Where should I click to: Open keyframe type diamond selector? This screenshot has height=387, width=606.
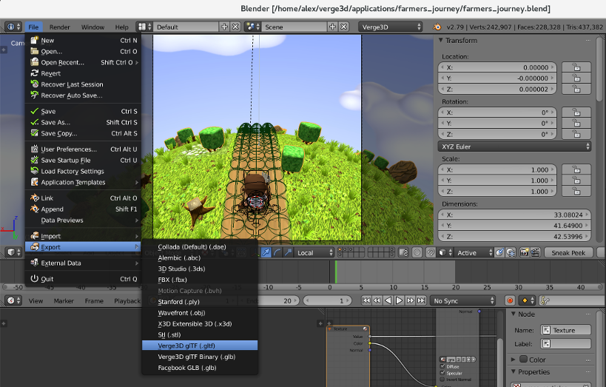[x=528, y=300]
